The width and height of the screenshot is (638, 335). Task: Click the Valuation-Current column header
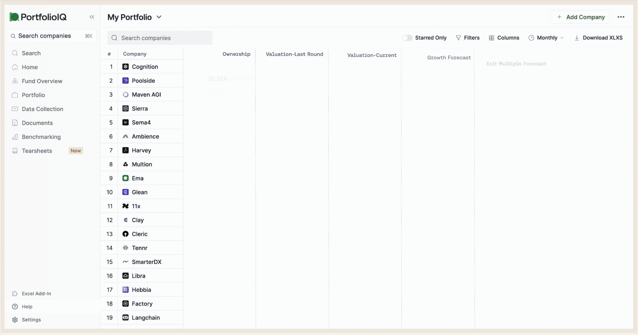pos(372,55)
